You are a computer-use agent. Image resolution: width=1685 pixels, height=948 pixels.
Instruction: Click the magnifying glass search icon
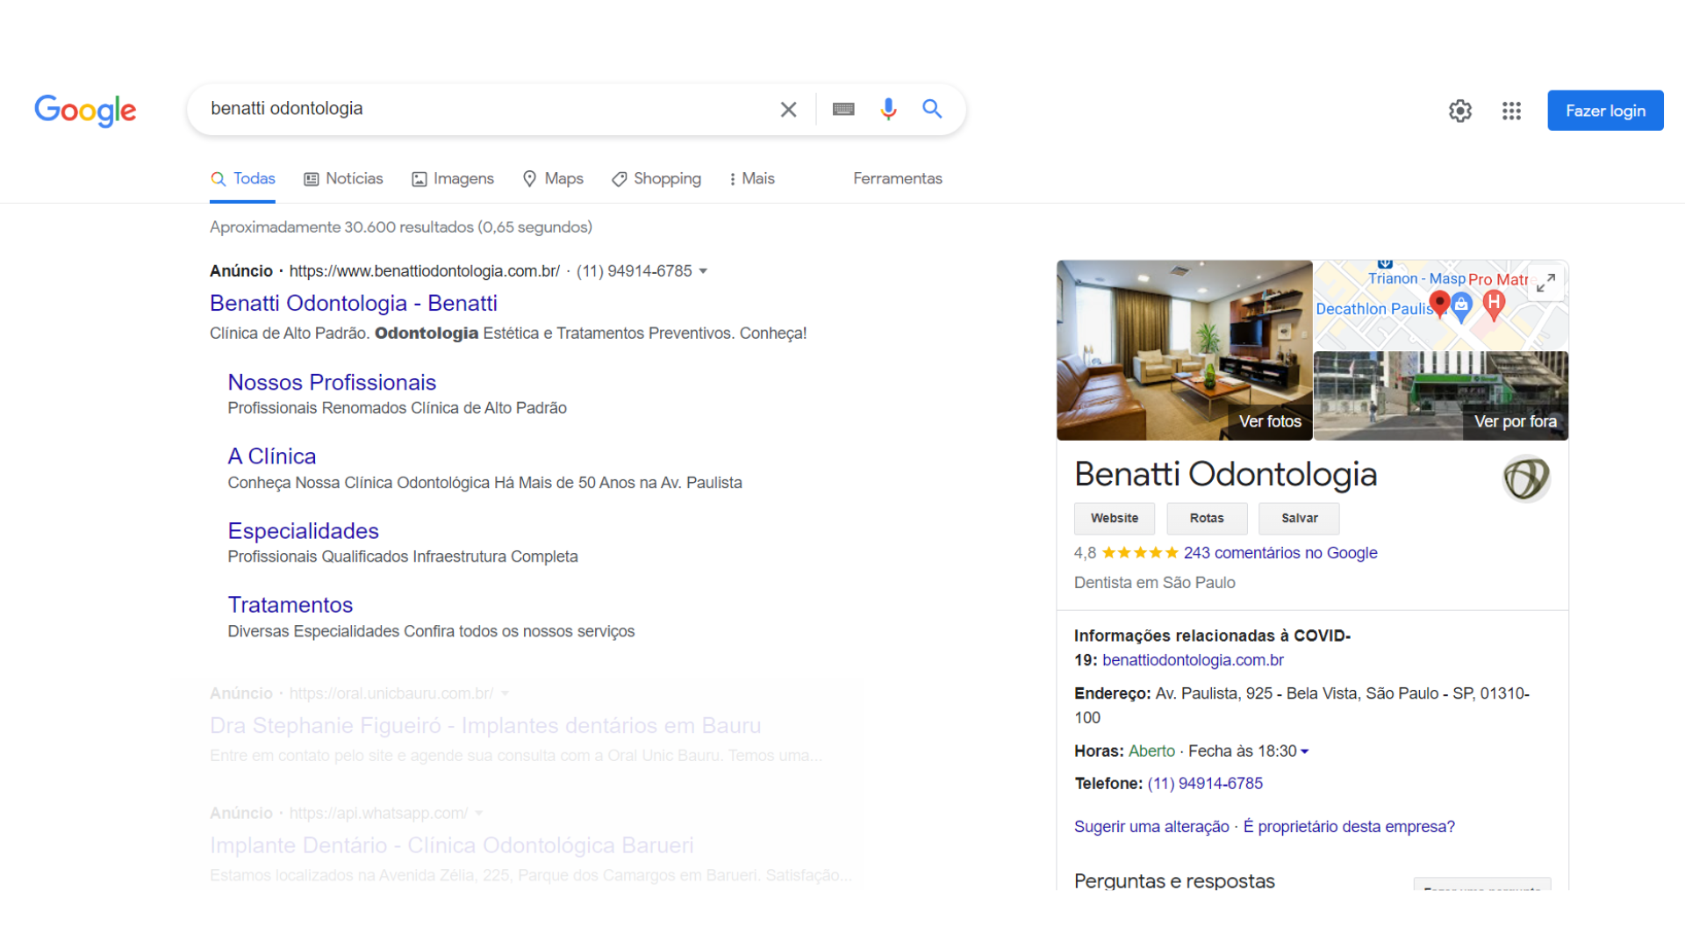(x=932, y=109)
